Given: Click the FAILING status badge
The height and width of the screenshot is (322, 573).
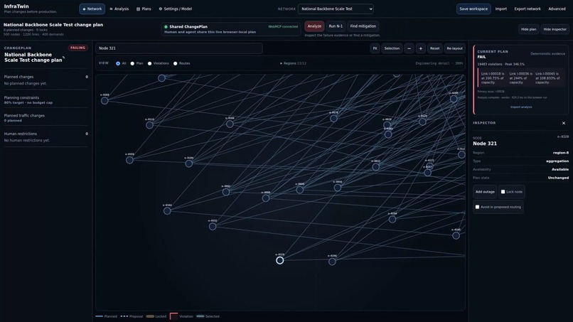Looking at the screenshot, I should coord(77,48).
